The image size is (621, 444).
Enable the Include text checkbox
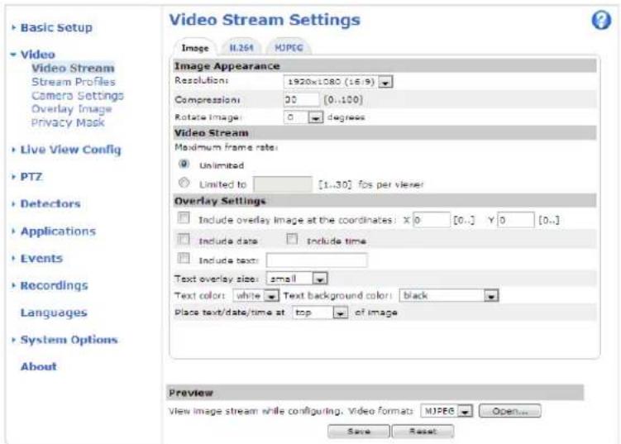[184, 258]
